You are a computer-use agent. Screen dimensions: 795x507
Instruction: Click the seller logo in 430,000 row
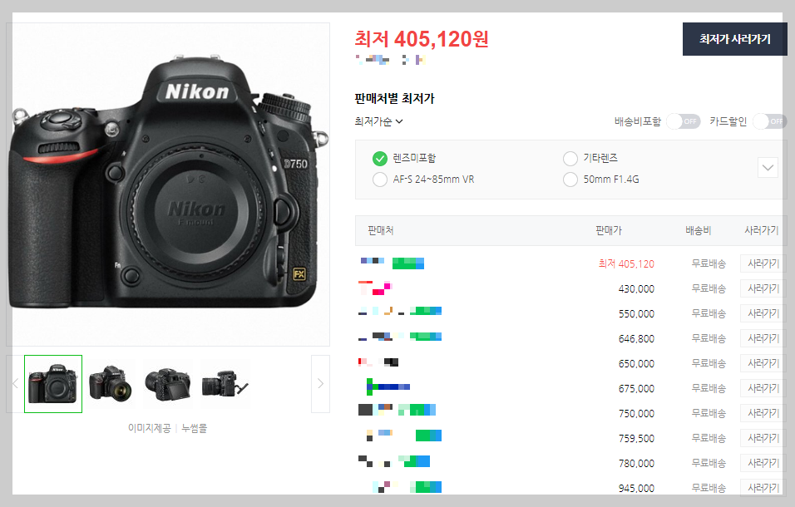(x=375, y=288)
